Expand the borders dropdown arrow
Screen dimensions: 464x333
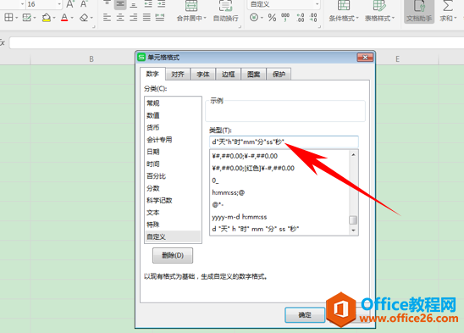click(17, 18)
